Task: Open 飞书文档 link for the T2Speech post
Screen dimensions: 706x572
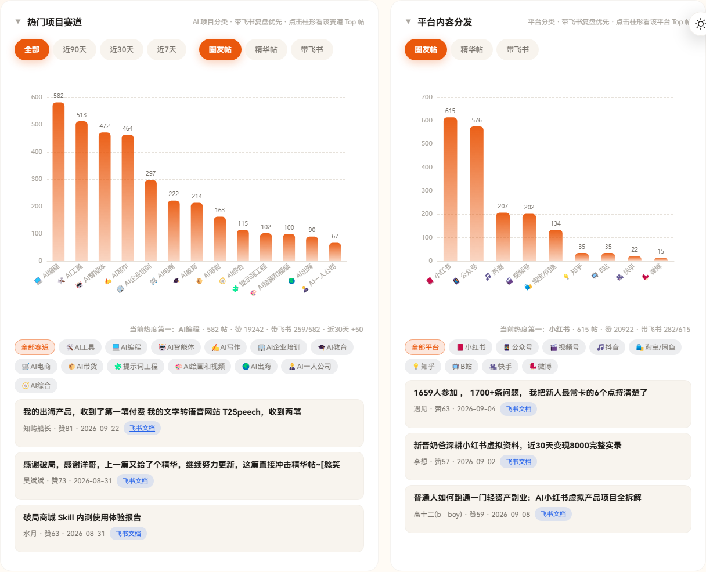Action: pyautogui.click(x=142, y=428)
